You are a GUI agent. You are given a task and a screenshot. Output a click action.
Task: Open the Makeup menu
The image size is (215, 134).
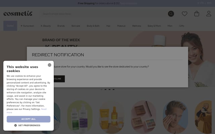121,26
